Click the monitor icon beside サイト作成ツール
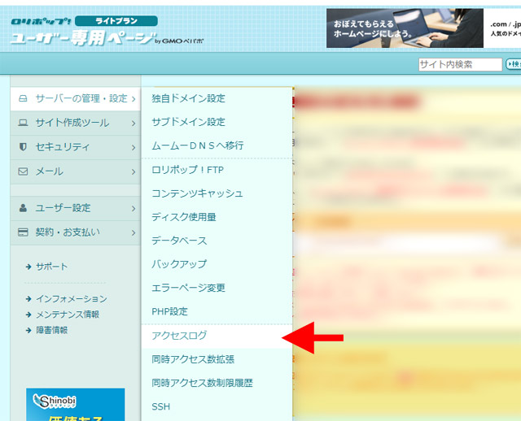The image size is (521, 421). coord(23,123)
